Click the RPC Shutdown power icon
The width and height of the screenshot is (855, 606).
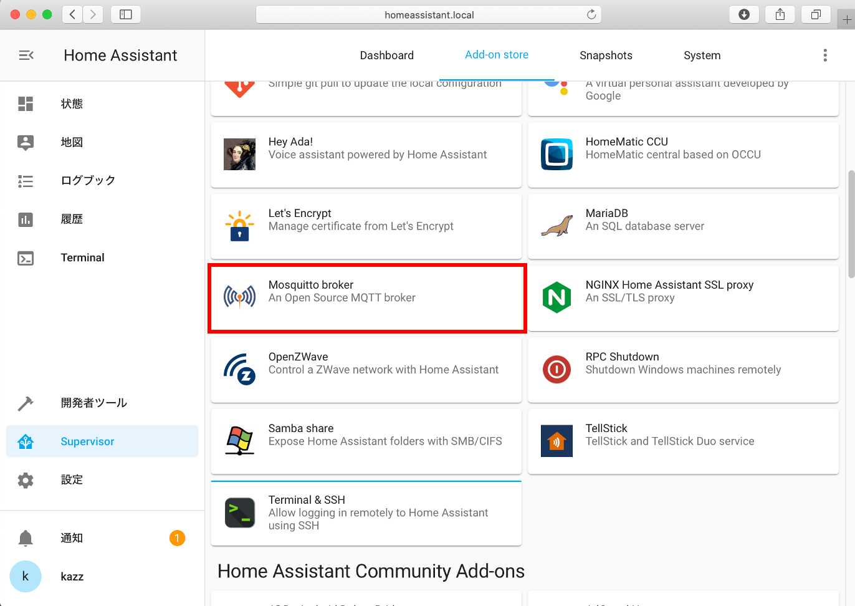pyautogui.click(x=557, y=369)
